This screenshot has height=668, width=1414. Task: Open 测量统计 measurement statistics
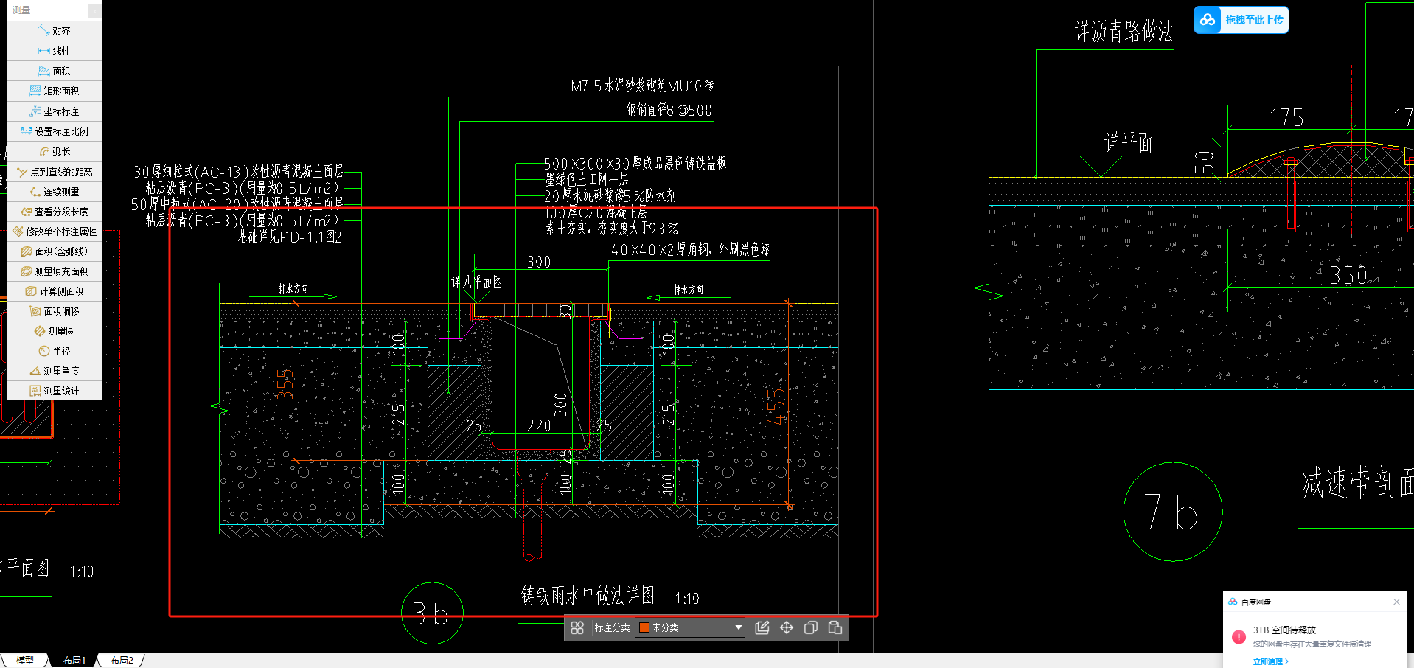(55, 391)
